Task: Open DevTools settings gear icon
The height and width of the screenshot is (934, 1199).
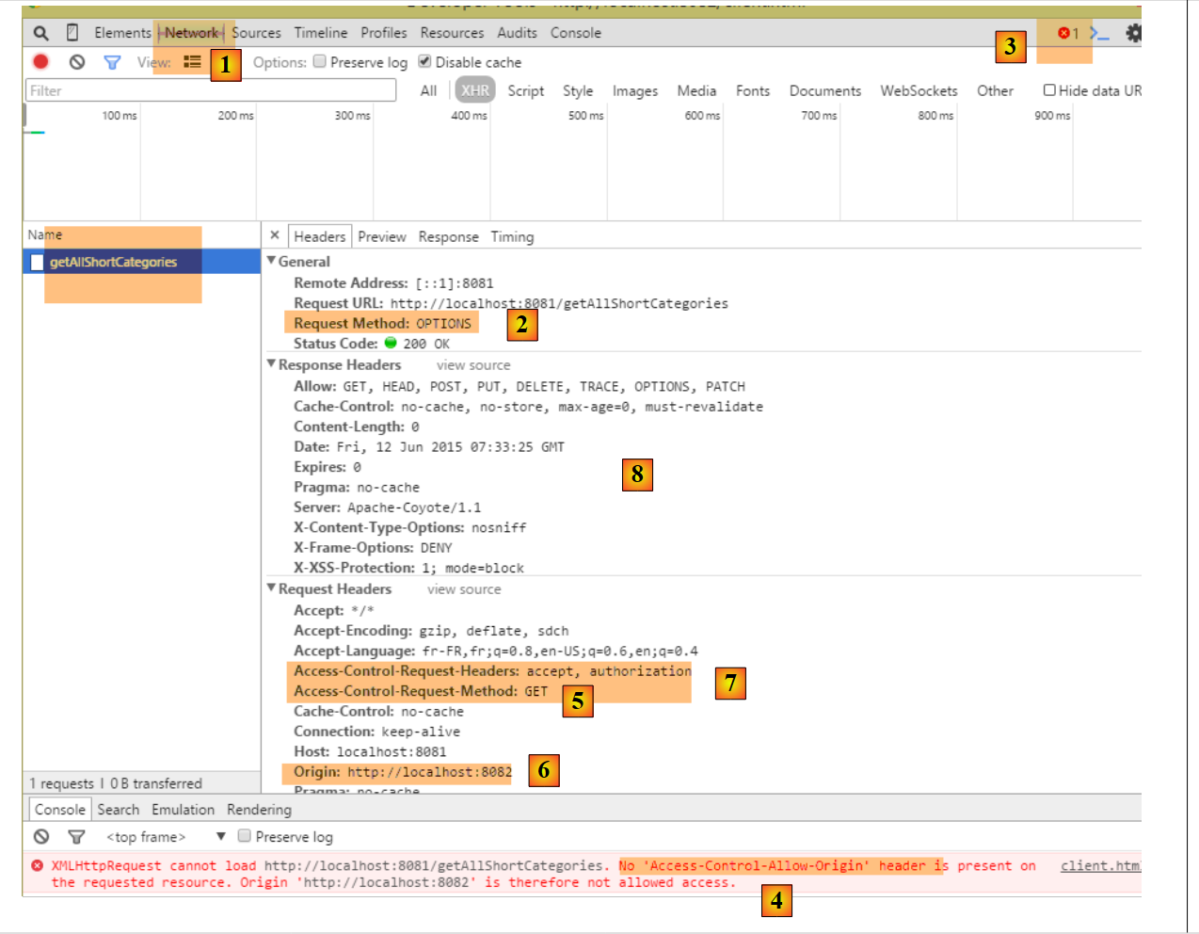Action: tap(1133, 33)
